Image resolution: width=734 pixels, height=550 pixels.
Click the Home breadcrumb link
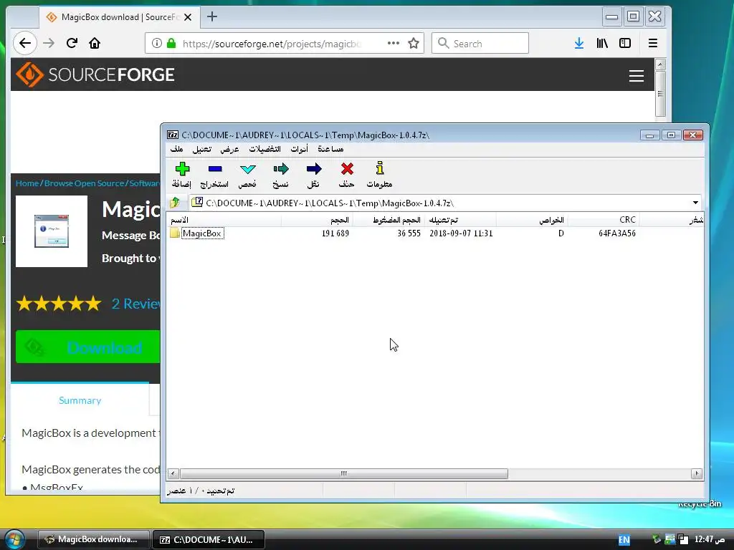point(27,183)
